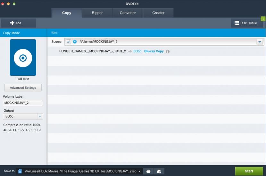Click the ISO file icon beside Save to

click(x=20, y=172)
